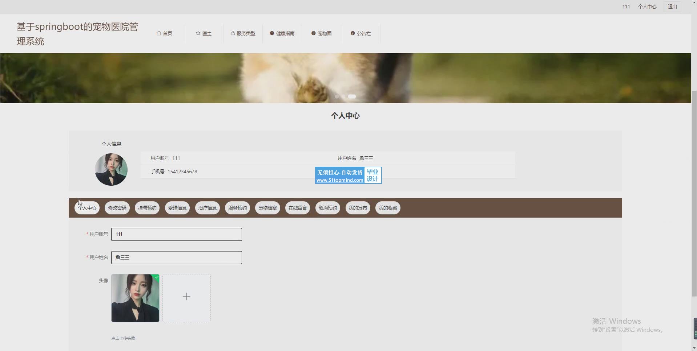The height and width of the screenshot is (351, 697).
Task: Open the 我的收藏 tab
Action: [388, 208]
